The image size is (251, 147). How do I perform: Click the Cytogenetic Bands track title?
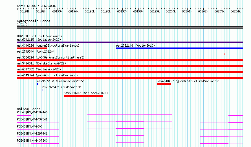tap(34, 21)
